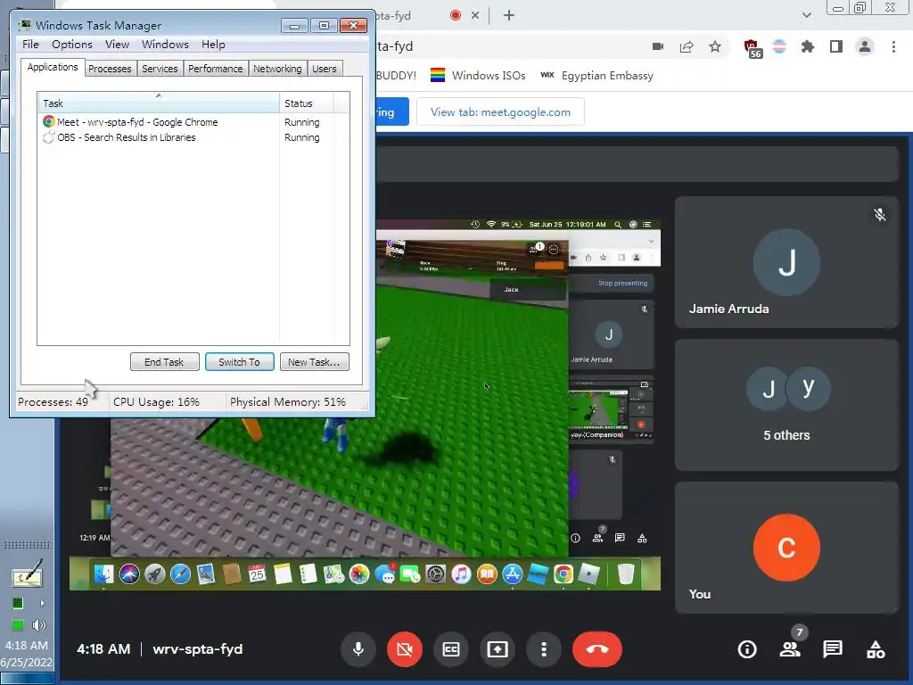913x685 pixels.
Task: Sort by the Task column header
Action: pos(159,103)
